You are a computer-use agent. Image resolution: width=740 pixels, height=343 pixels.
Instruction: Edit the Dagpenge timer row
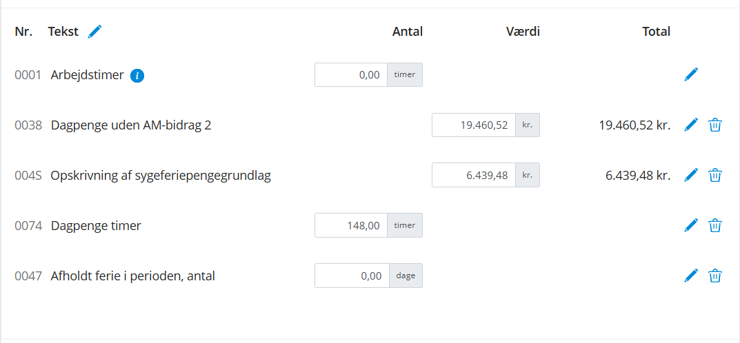691,225
